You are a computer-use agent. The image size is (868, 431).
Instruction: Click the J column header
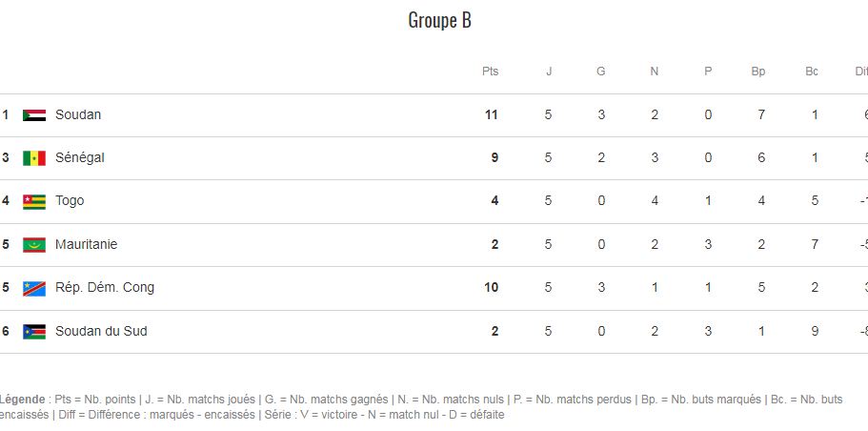(549, 72)
